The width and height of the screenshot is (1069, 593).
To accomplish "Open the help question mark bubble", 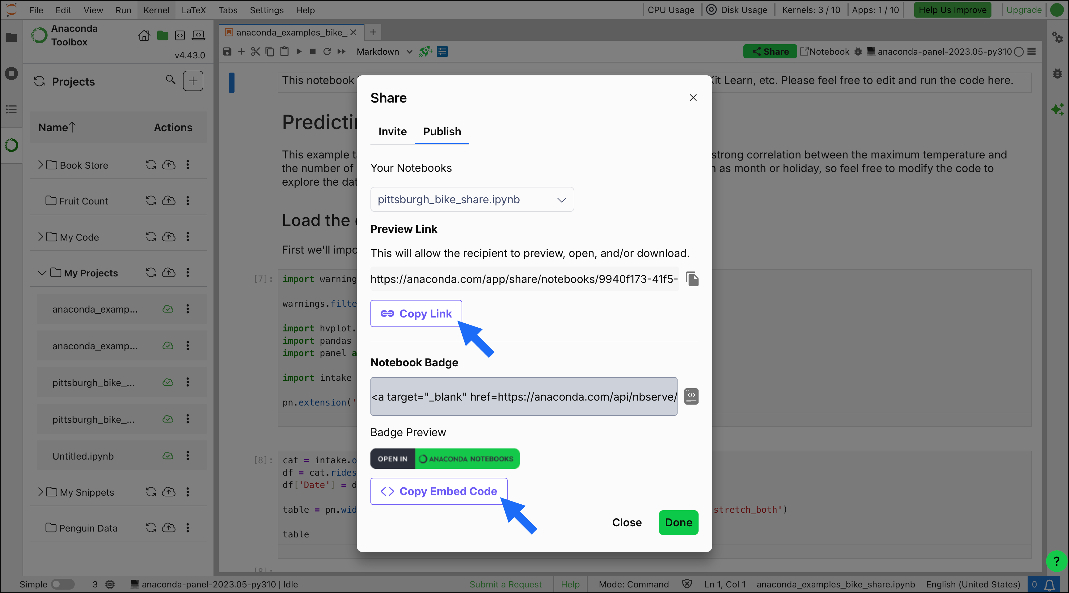I will (x=1057, y=561).
